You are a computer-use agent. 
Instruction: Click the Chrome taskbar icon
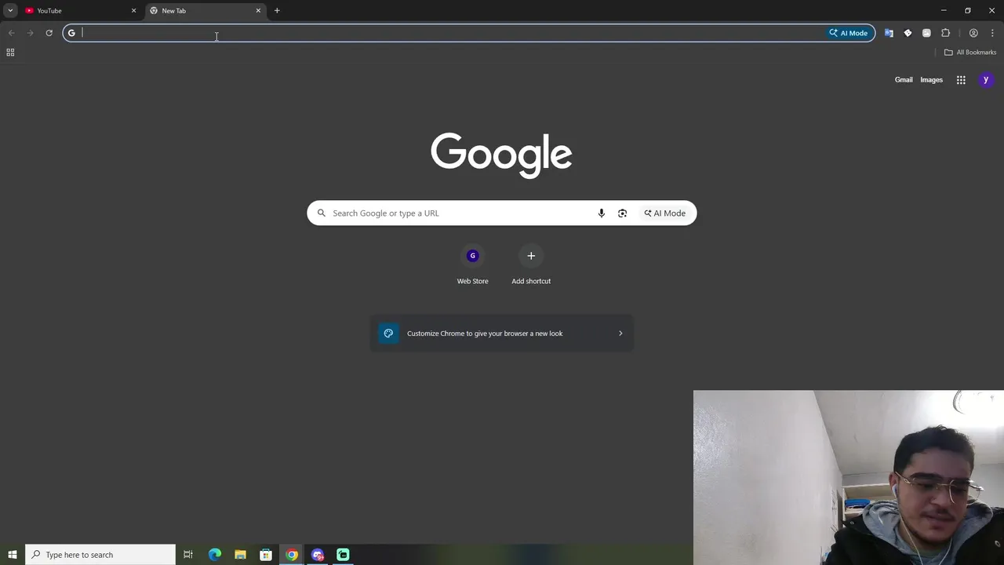click(292, 555)
